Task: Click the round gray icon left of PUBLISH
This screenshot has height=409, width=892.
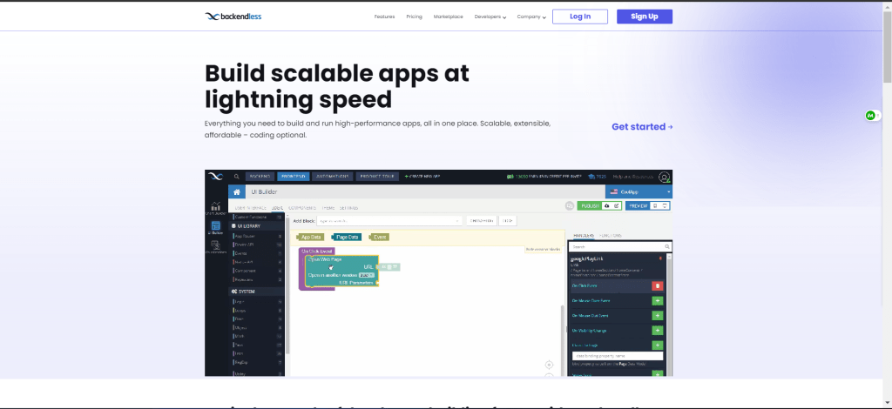Action: pos(570,205)
